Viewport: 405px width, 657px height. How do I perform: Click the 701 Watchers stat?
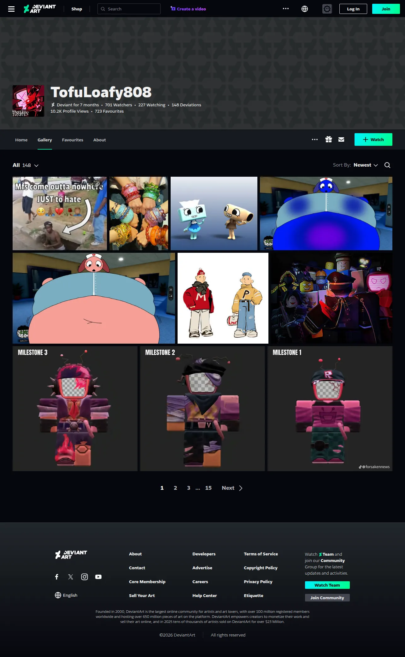pyautogui.click(x=119, y=105)
